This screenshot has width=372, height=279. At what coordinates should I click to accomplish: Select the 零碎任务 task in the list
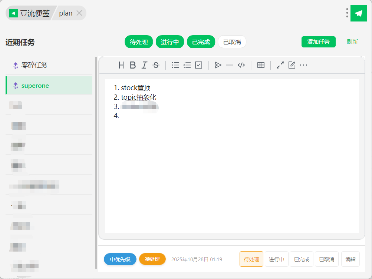click(x=34, y=65)
